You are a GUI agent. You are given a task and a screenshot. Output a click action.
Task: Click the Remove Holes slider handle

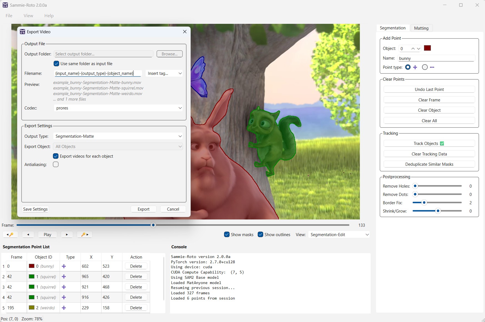click(x=415, y=186)
